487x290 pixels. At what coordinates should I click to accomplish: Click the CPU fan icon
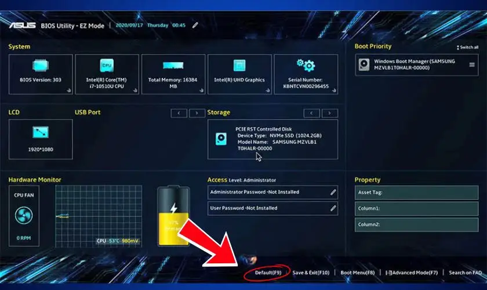click(24, 215)
